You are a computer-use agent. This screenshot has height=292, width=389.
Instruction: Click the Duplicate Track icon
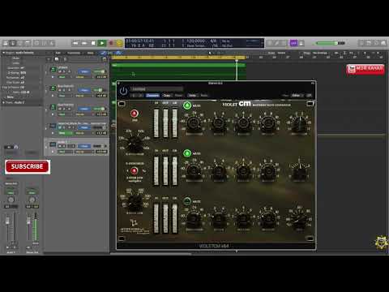click(57, 59)
